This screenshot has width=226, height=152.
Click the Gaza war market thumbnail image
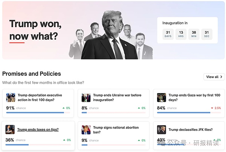(x=162, y=98)
